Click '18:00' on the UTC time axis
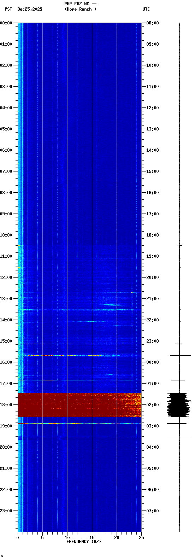 [153, 235]
